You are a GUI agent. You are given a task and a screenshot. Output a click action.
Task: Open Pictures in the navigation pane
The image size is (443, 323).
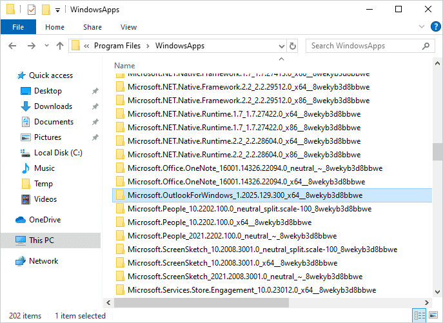pos(48,137)
